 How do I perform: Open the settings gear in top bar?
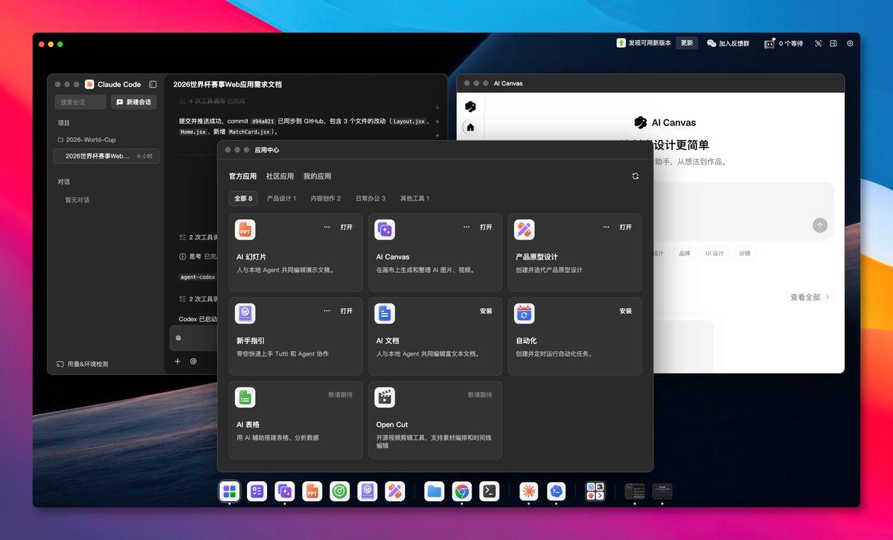pos(850,43)
